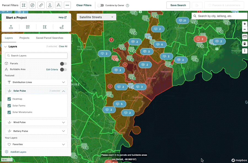Open the draw-area parcel filter icon
Viewport: 248px width, 163px height.
[x=24, y=5]
